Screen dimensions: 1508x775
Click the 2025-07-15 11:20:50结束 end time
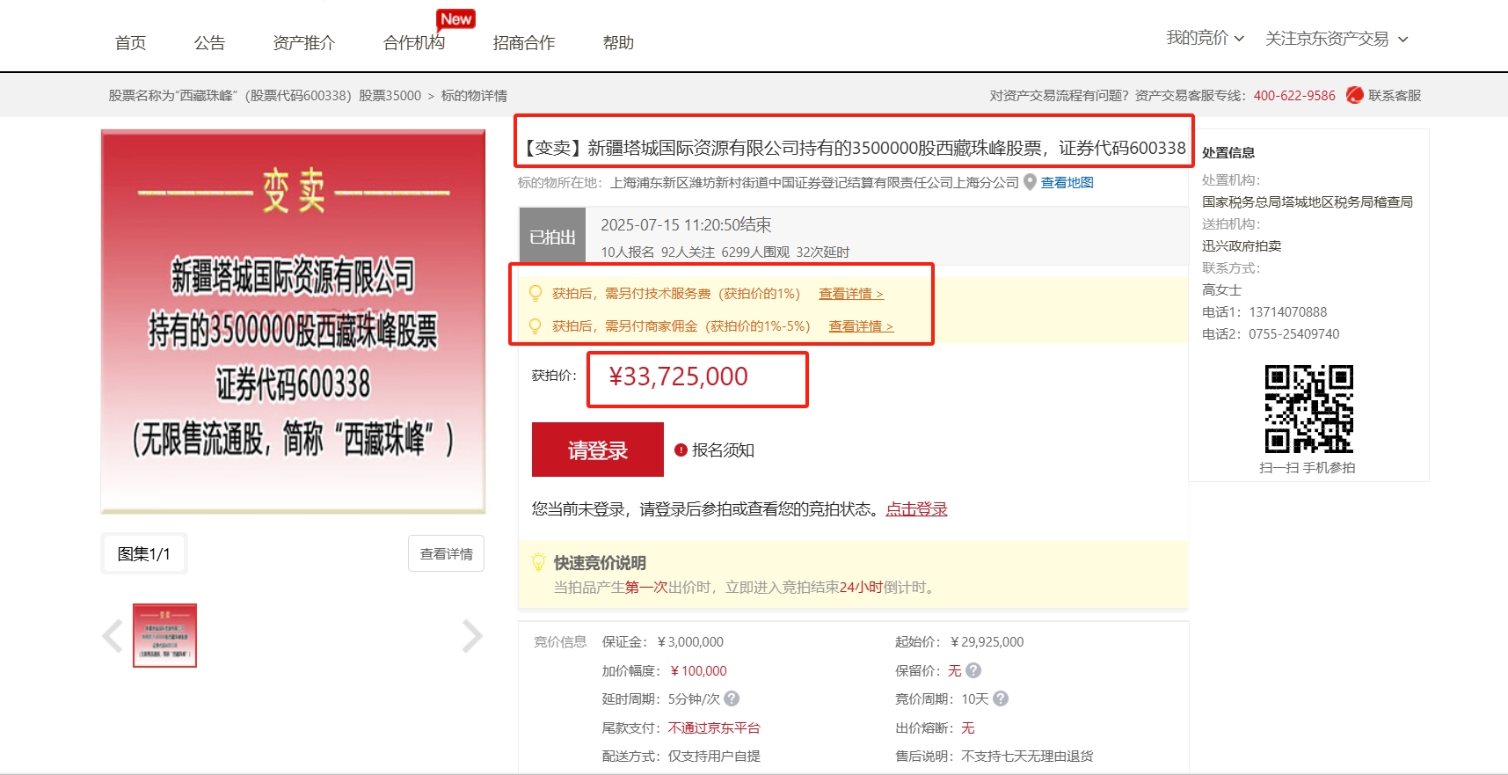[686, 224]
